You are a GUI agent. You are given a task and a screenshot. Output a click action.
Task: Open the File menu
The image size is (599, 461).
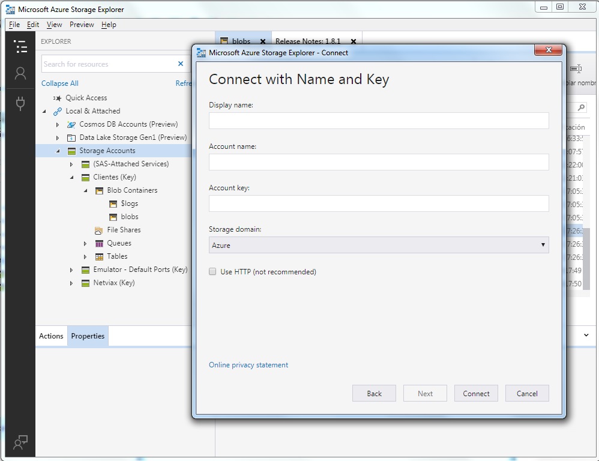pyautogui.click(x=14, y=25)
